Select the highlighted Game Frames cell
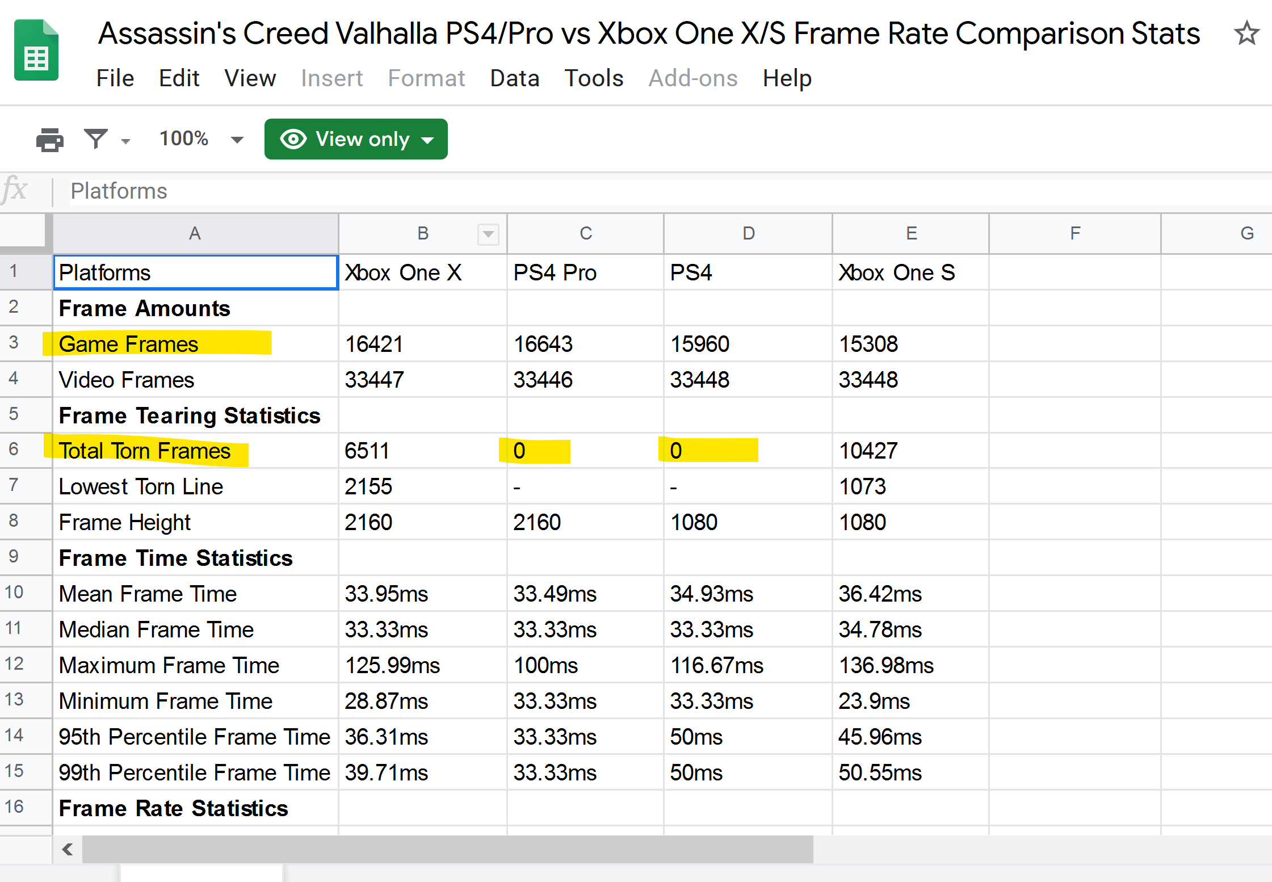Image resolution: width=1272 pixels, height=882 pixels. [x=195, y=344]
